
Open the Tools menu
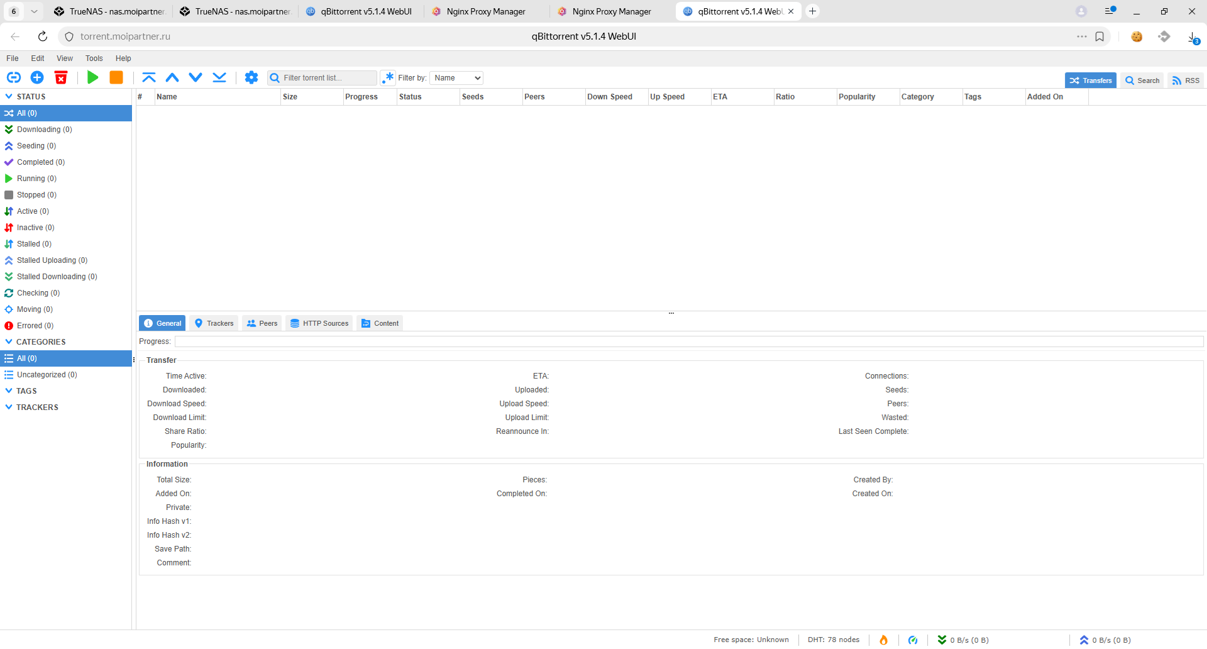point(94,58)
